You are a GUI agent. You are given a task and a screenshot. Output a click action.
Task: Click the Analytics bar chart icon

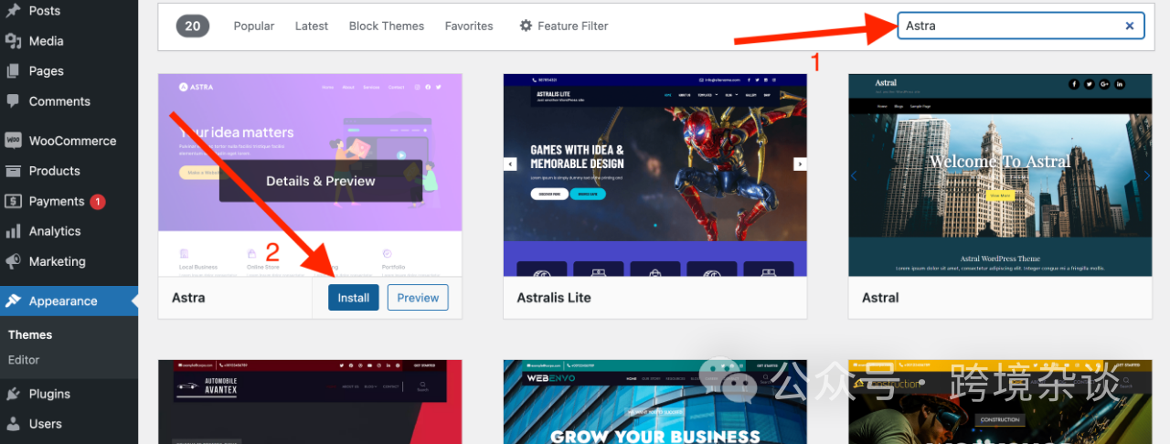point(14,231)
